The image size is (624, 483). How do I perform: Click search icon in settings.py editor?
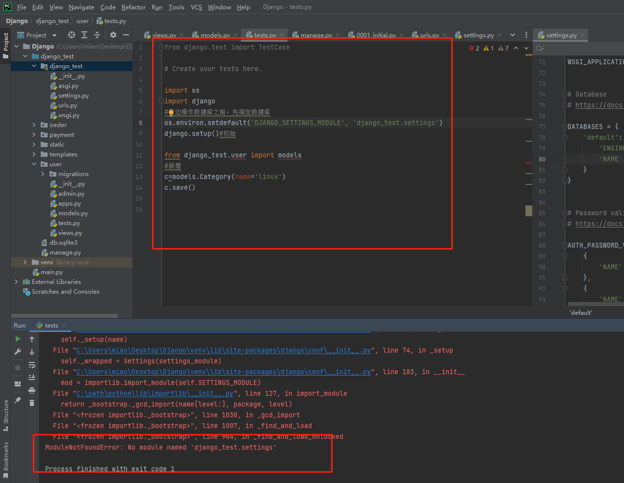pos(540,48)
